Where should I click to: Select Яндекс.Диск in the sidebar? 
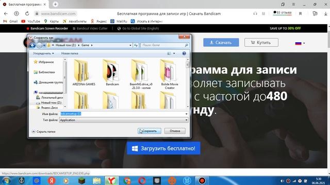(47, 107)
